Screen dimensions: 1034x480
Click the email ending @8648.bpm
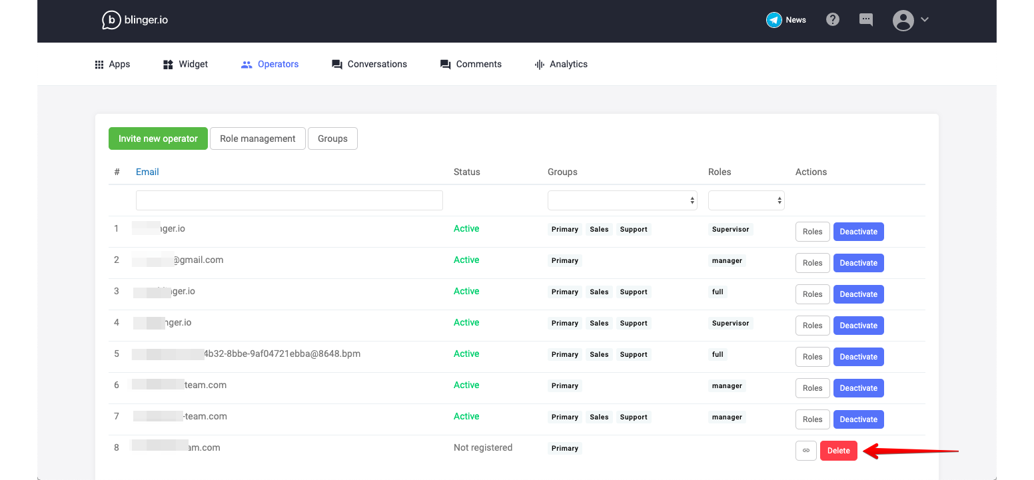(x=247, y=354)
